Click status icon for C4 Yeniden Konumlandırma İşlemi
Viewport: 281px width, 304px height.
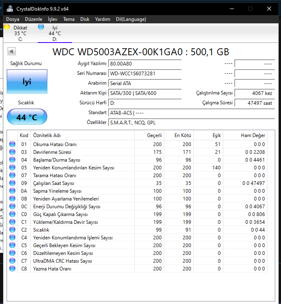click(12, 237)
